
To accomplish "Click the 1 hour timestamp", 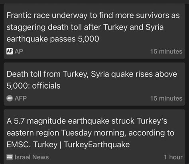I will (173, 157).
